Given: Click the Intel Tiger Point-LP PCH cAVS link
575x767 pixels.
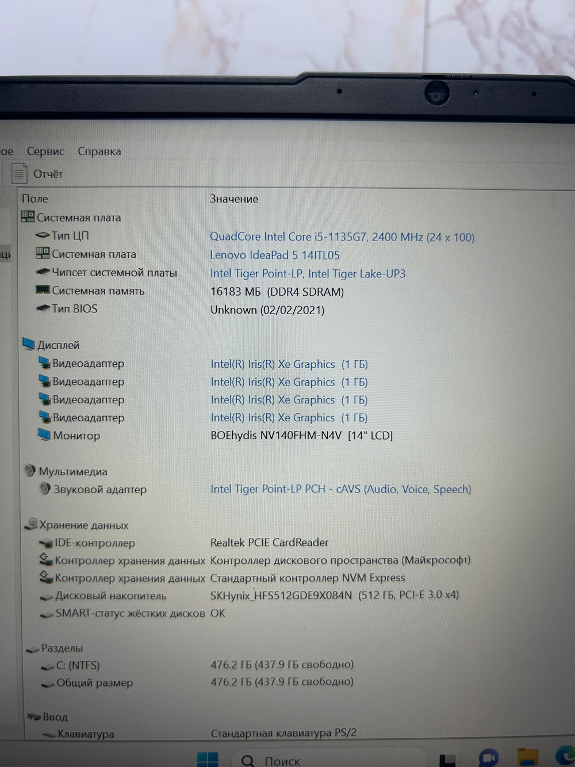Looking at the screenshot, I should (x=340, y=489).
